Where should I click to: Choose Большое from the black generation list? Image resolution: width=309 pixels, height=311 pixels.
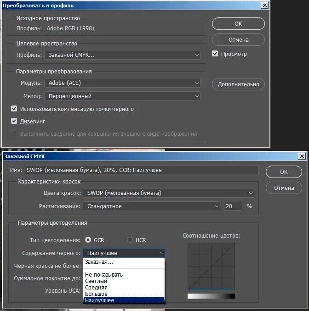tap(124, 294)
